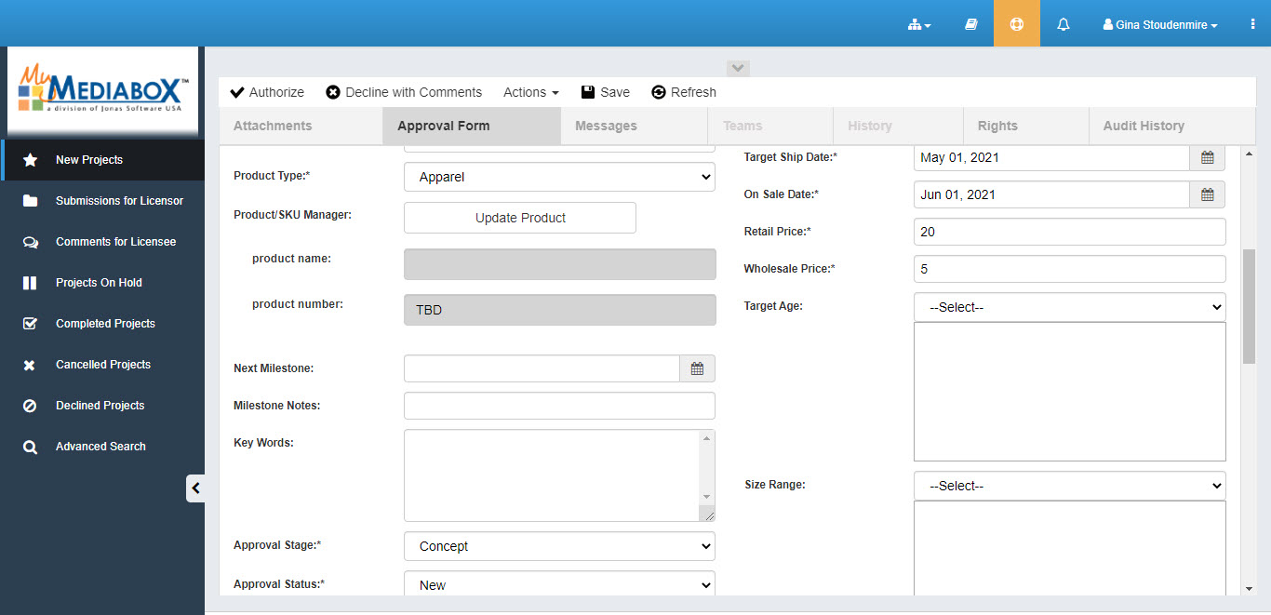Refresh the form

click(x=684, y=92)
